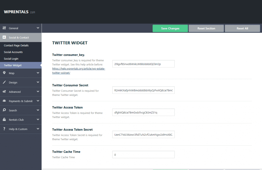Focus the Twitter Cache Time input field
The image size is (262, 170).
(x=143, y=155)
